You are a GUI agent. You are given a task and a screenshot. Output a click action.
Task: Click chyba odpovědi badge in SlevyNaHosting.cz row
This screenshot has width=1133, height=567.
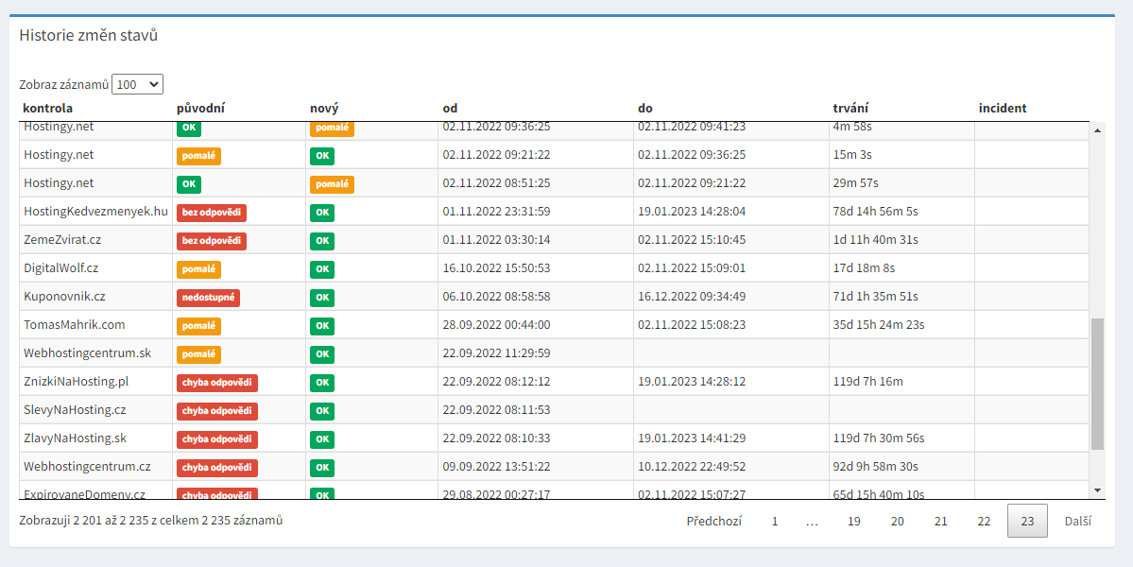coord(216,411)
